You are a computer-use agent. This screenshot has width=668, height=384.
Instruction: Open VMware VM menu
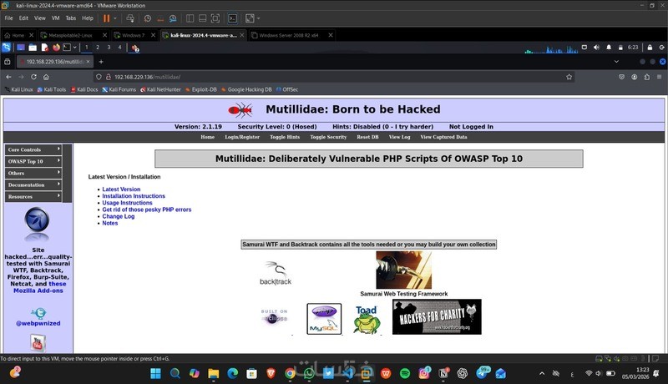[x=55, y=18]
